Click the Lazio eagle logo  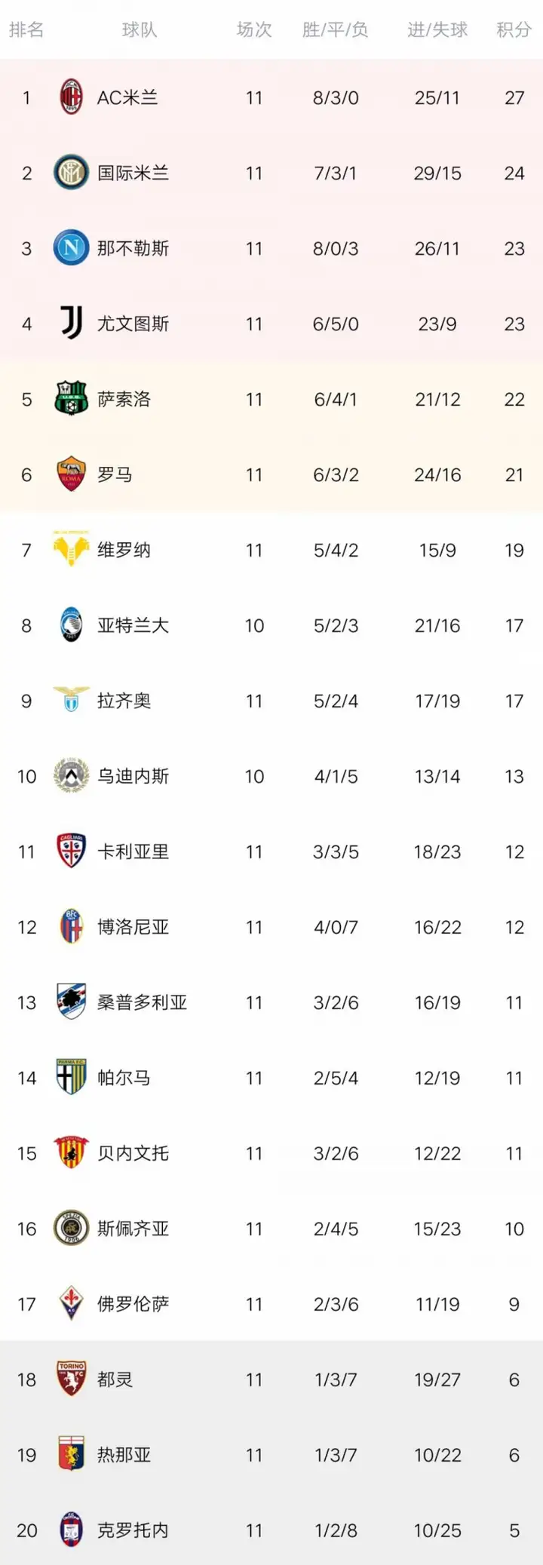71,699
